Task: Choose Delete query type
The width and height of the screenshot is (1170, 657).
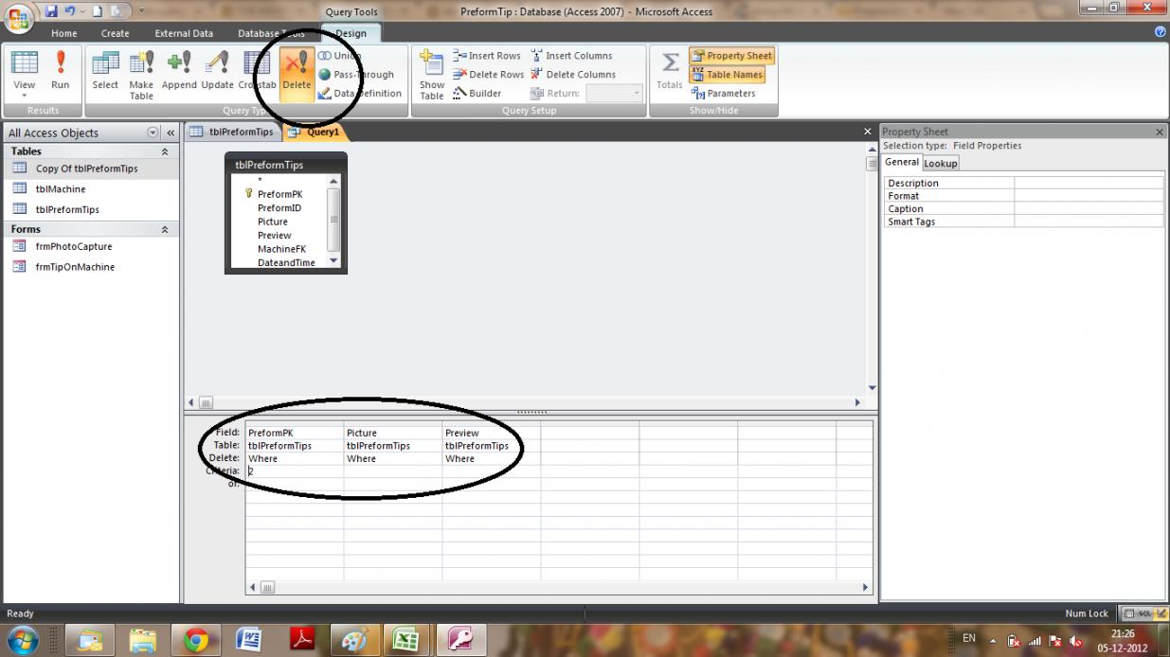Action: [297, 73]
